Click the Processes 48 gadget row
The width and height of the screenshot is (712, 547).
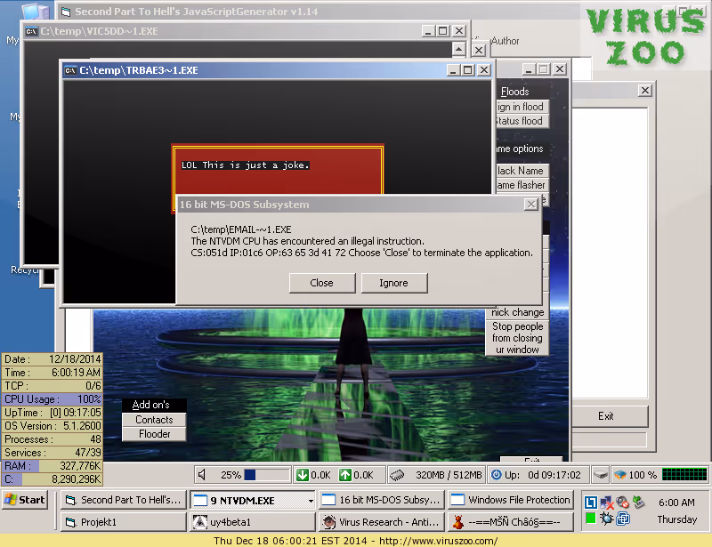pos(53,439)
